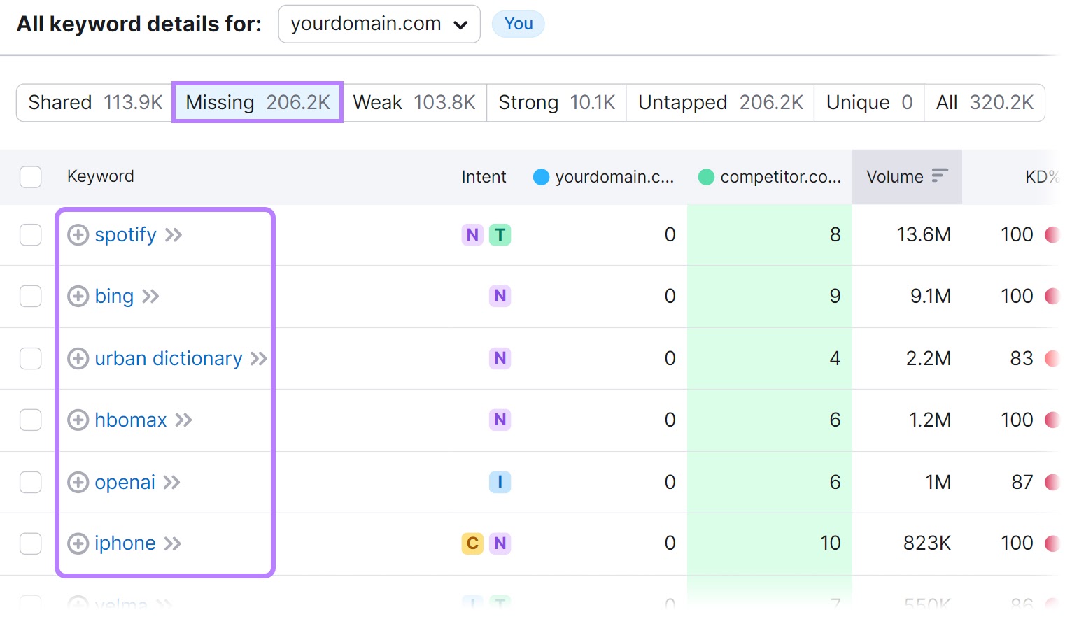Tick the select-all checkbox in header
The height and width of the screenshot is (619, 1072).
click(31, 177)
